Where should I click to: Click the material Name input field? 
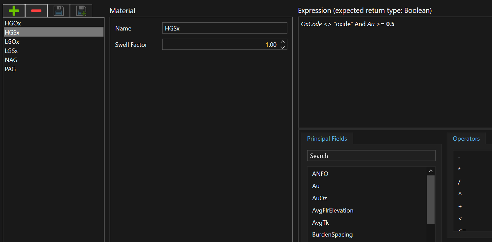click(224, 28)
